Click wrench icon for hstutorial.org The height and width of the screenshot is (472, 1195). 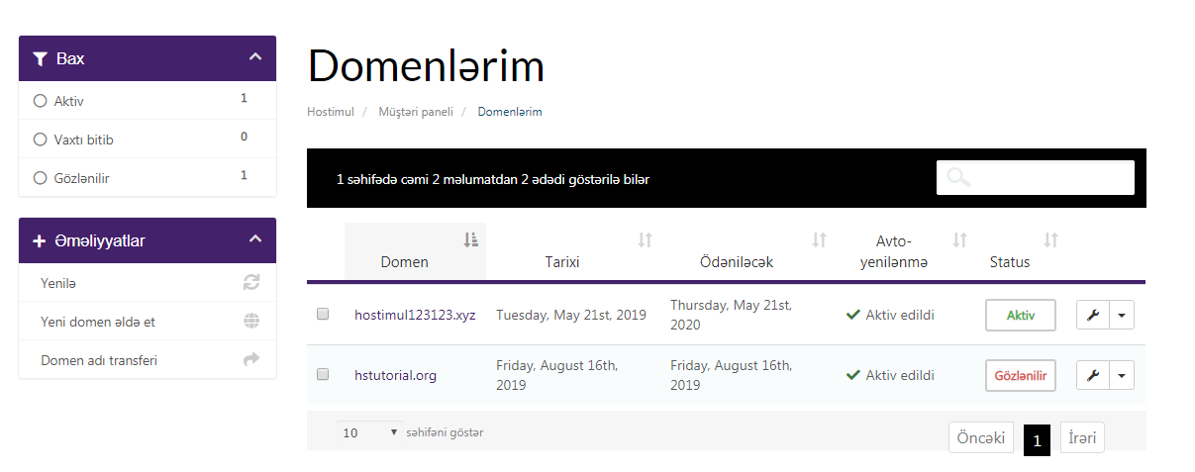[x=1093, y=376]
